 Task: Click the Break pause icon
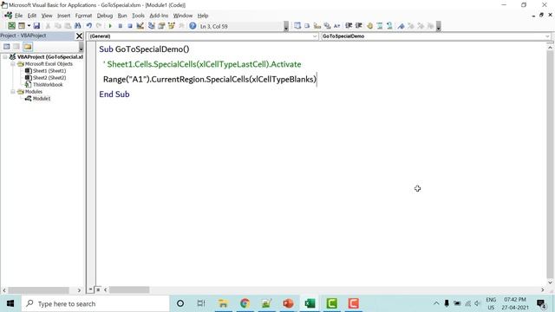(121, 26)
